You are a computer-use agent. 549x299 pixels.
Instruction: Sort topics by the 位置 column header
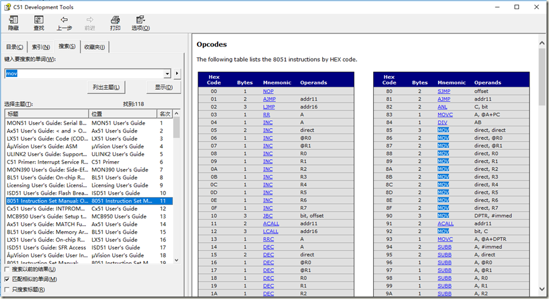123,113
